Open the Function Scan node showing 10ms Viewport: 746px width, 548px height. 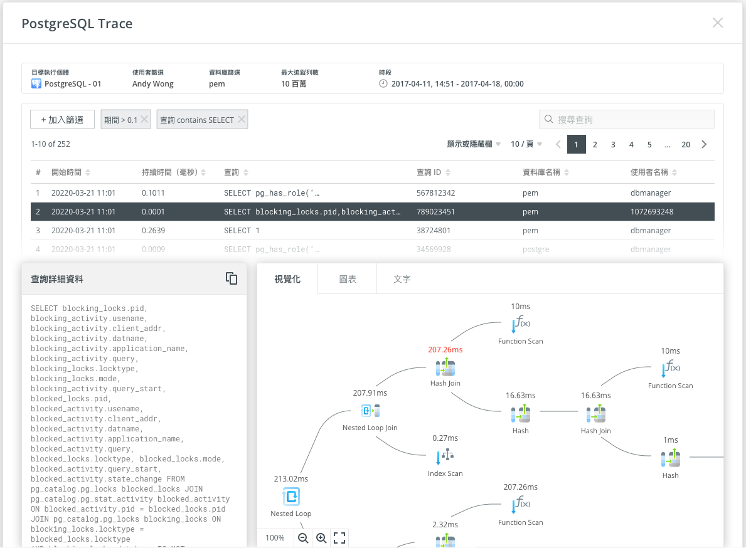click(x=520, y=324)
